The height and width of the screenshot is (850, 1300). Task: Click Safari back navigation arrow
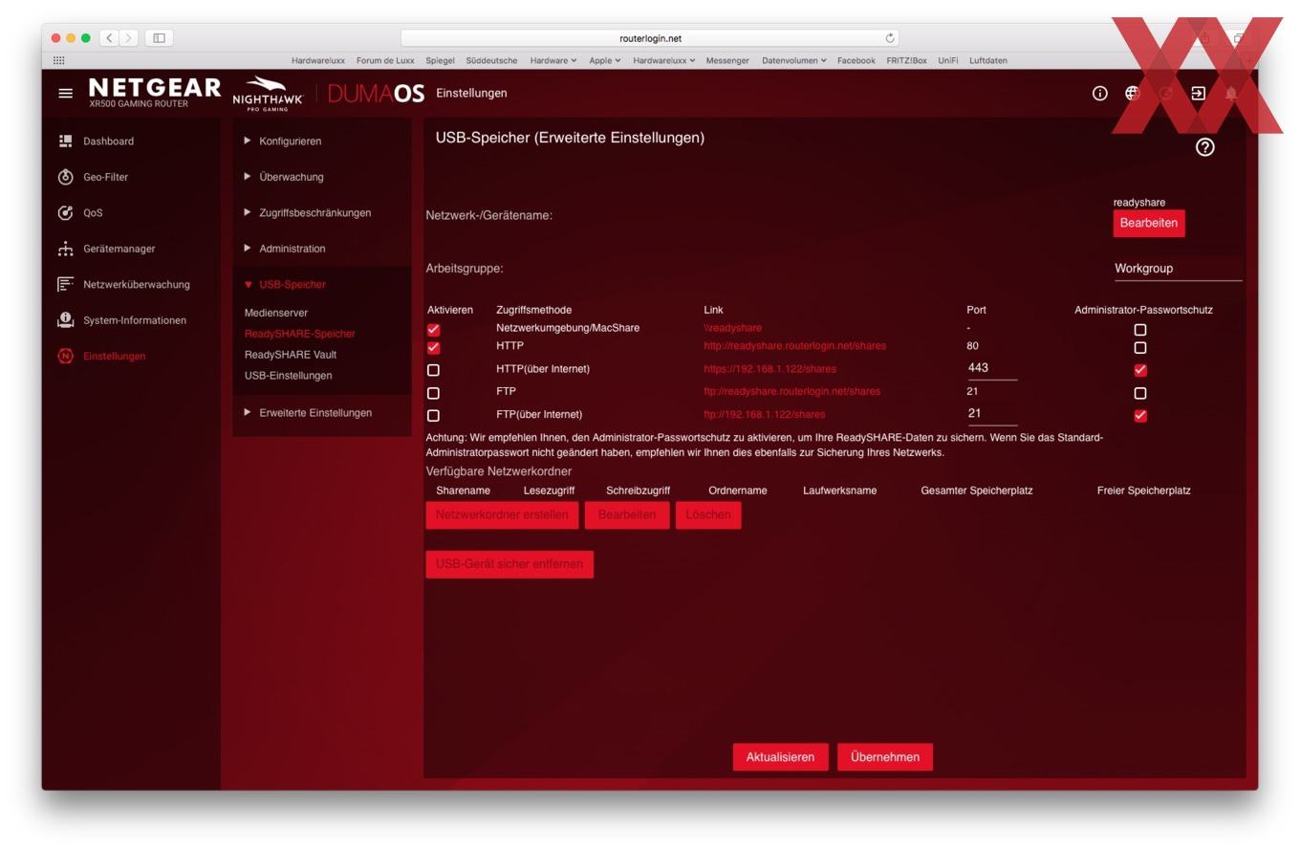(109, 38)
